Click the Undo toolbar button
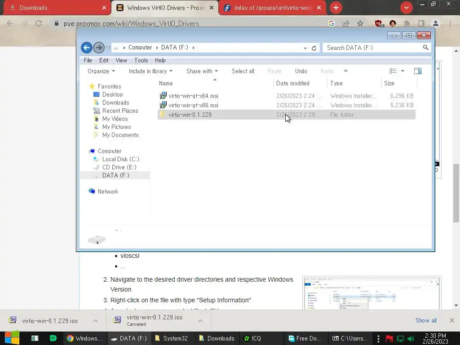This screenshot has width=460, height=345. pos(301,71)
